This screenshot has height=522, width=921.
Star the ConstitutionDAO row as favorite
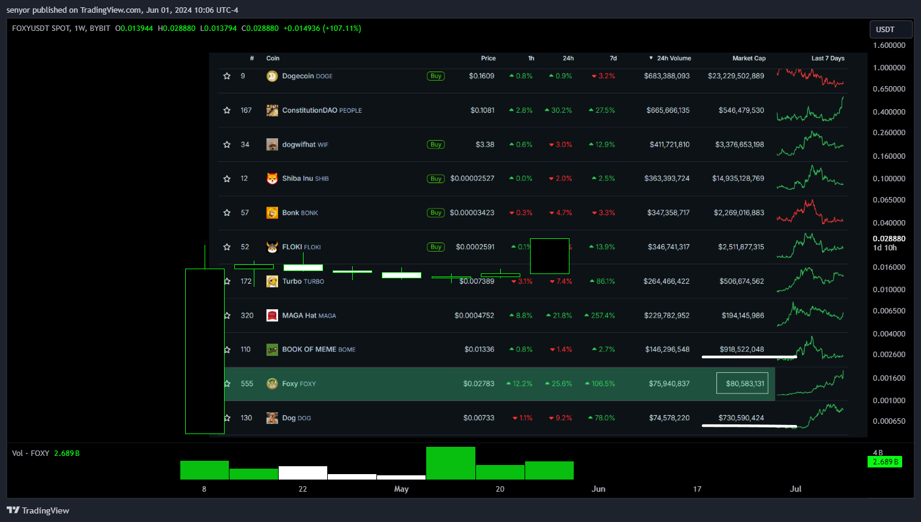tap(227, 110)
